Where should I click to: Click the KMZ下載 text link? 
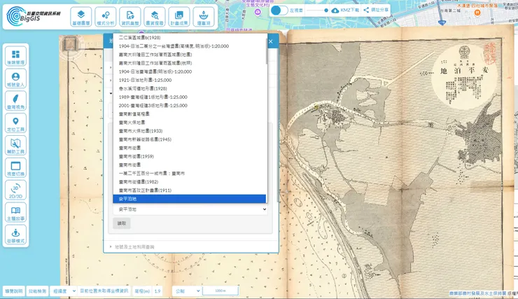350,11
